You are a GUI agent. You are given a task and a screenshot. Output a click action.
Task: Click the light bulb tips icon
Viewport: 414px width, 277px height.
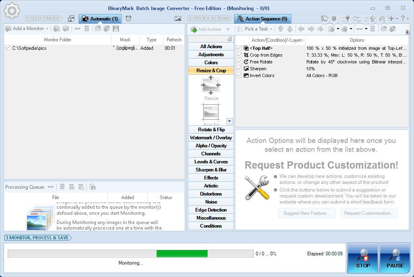348,18
